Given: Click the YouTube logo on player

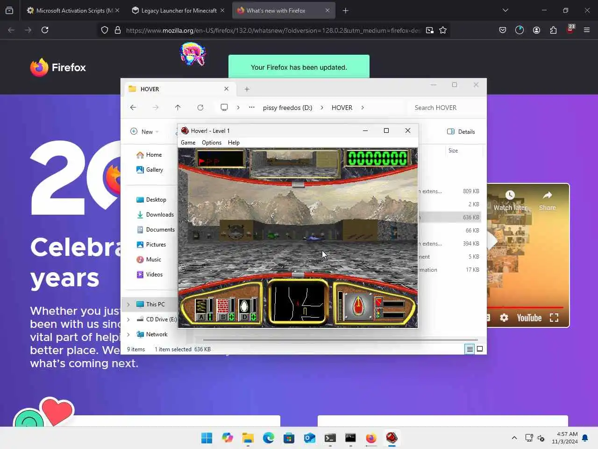Looking at the screenshot, I should click(x=529, y=318).
